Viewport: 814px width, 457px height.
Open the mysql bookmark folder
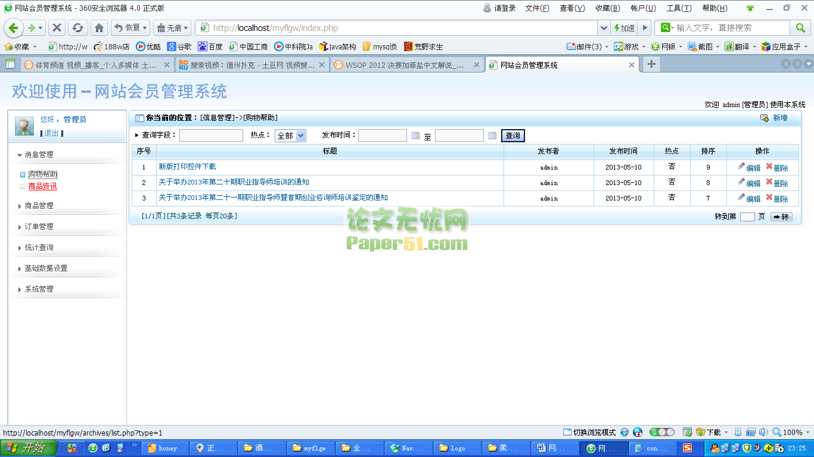click(380, 46)
